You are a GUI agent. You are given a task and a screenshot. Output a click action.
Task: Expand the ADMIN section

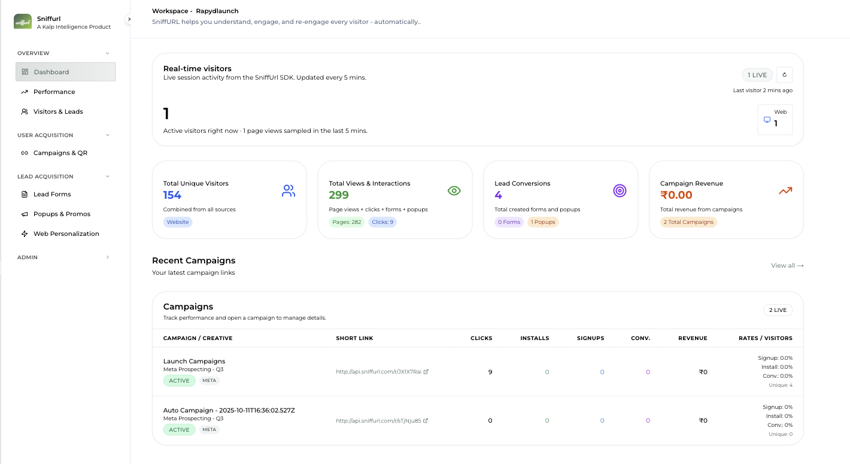[107, 257]
